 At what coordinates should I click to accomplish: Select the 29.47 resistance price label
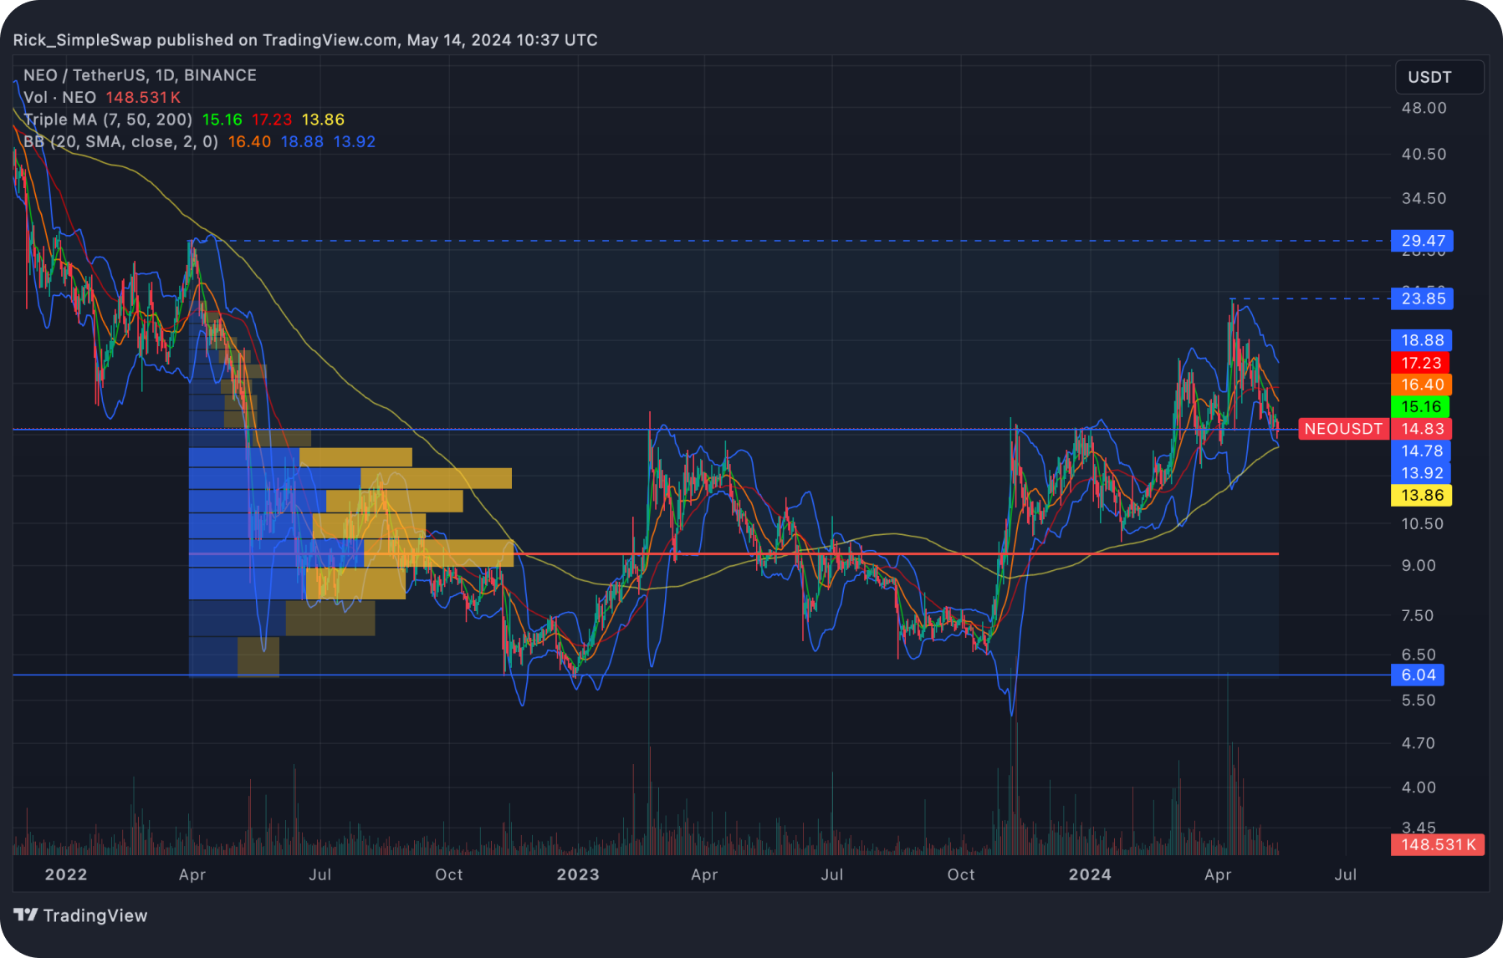tap(1421, 241)
